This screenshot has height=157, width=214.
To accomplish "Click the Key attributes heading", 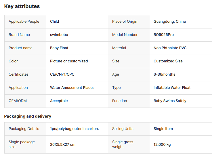I will [22, 6].
